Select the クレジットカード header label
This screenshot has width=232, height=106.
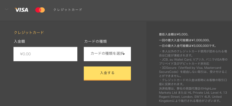pos(68,10)
